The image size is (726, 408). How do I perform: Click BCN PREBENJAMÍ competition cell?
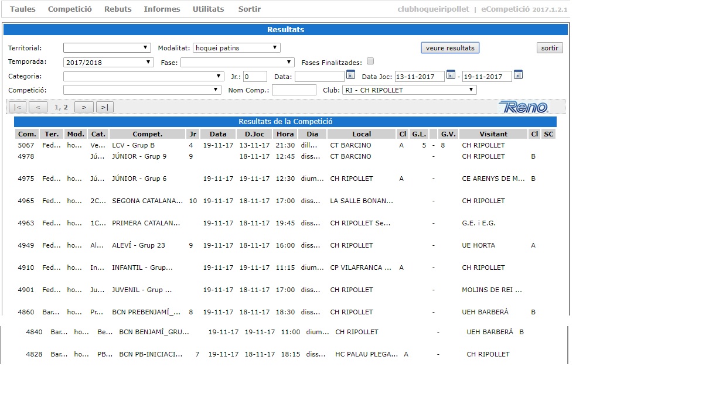146,312
